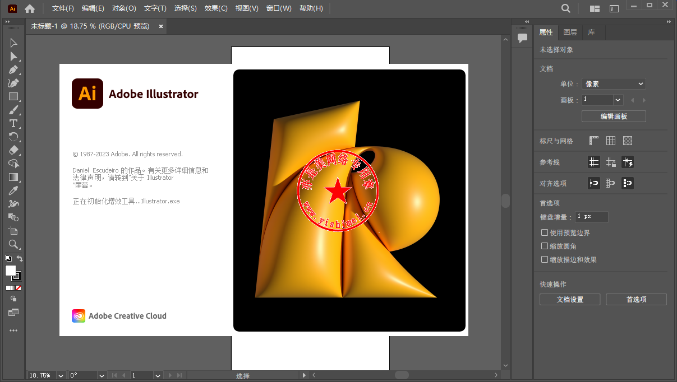677x382 pixels.
Task: Enable 缩放描边和效果 checkbox
Action: point(544,259)
